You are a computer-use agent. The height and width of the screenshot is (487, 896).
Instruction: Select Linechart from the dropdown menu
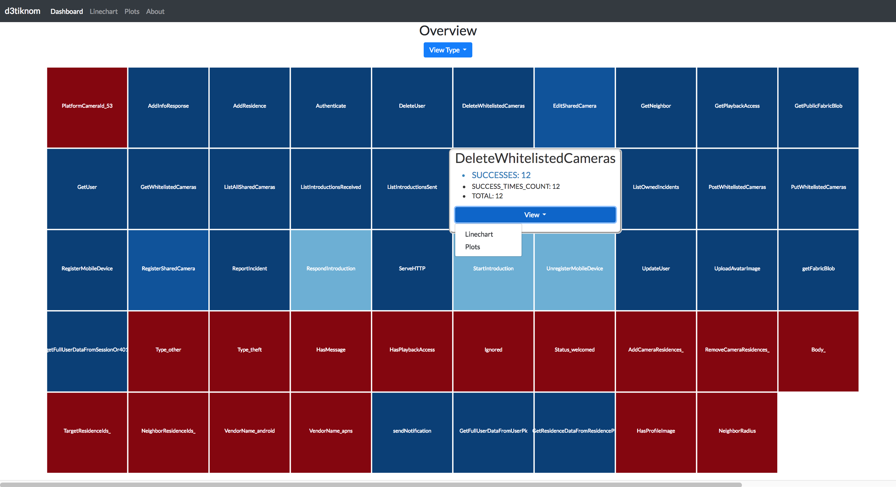point(479,234)
